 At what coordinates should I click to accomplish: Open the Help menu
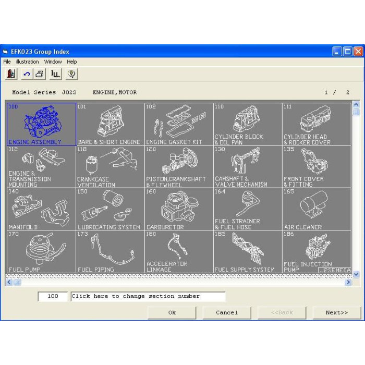coord(72,62)
